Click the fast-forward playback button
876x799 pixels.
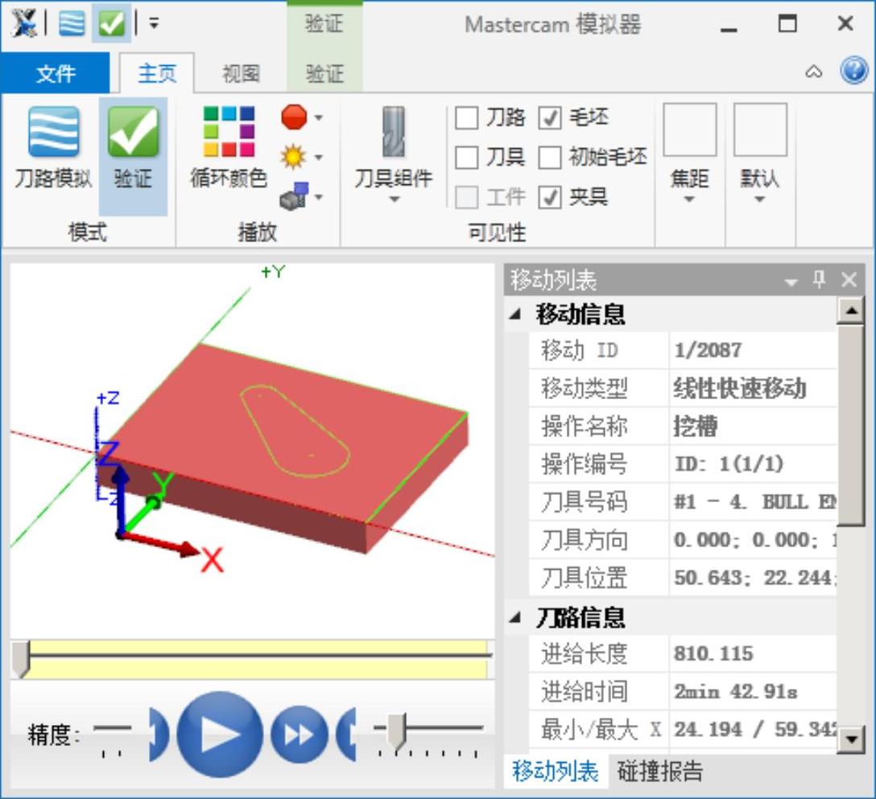300,735
